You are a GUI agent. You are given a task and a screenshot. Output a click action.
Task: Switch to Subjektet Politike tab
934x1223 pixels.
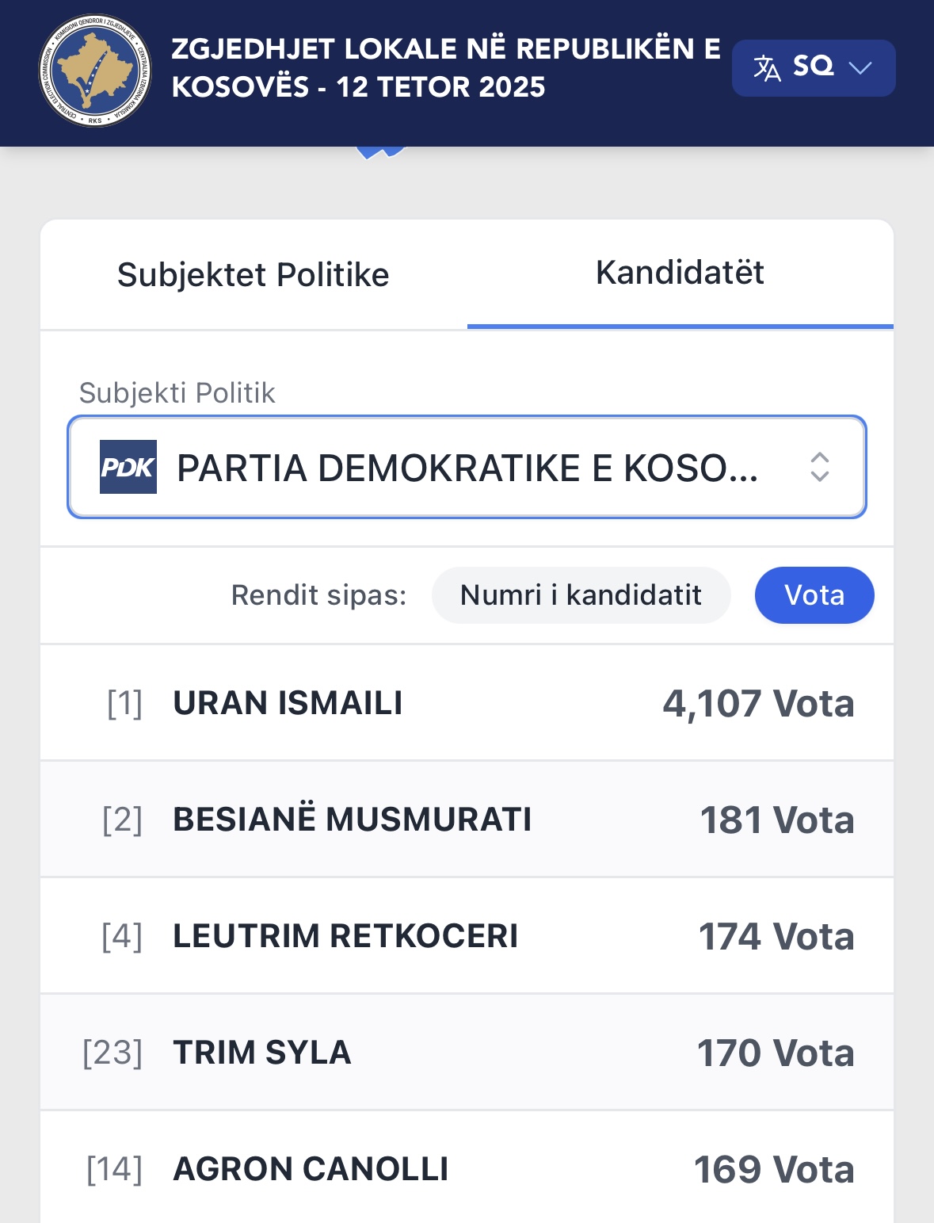(253, 275)
